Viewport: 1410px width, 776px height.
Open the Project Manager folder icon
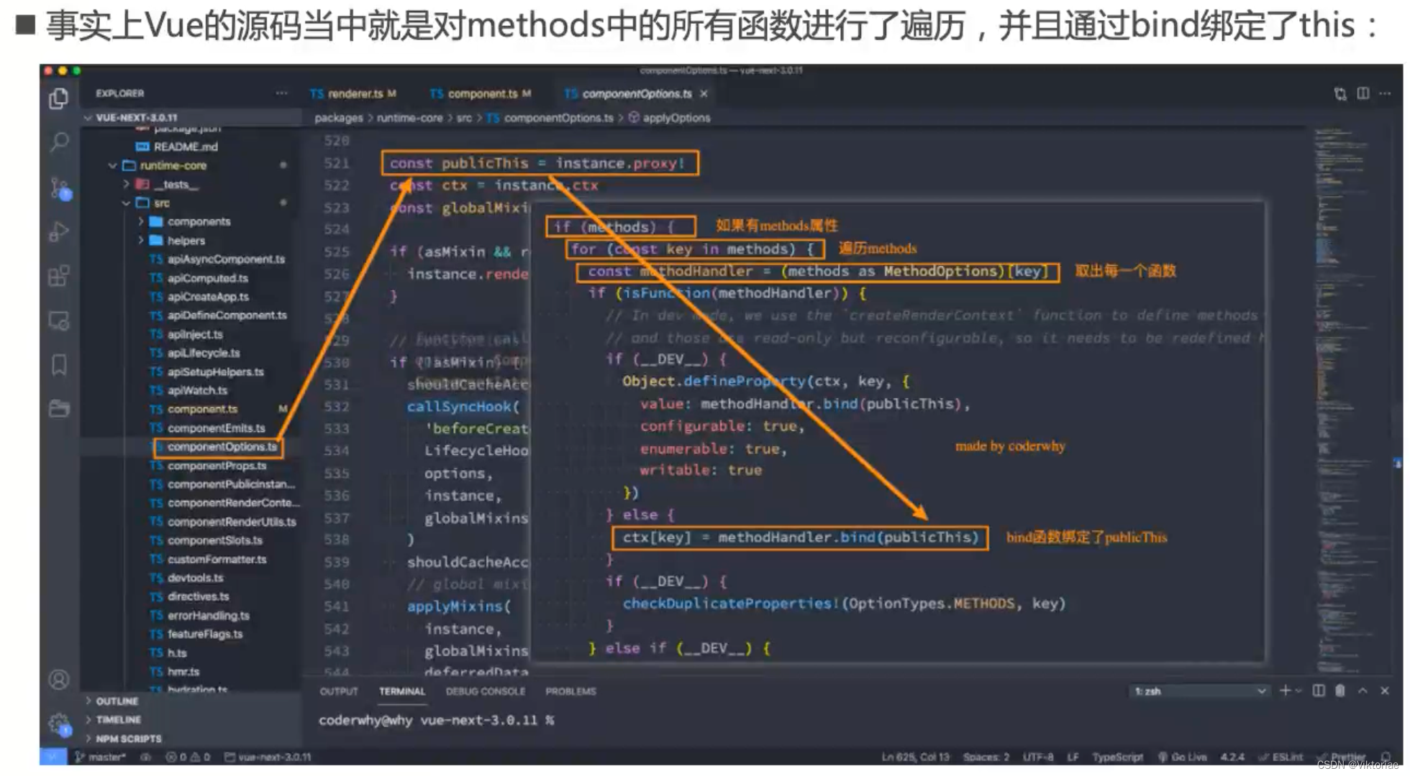(x=59, y=409)
